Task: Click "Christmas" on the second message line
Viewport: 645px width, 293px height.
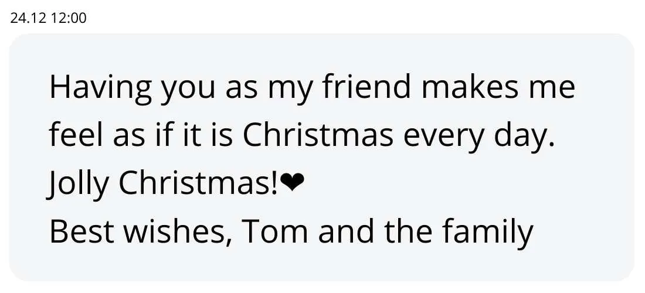Action: 318,136
